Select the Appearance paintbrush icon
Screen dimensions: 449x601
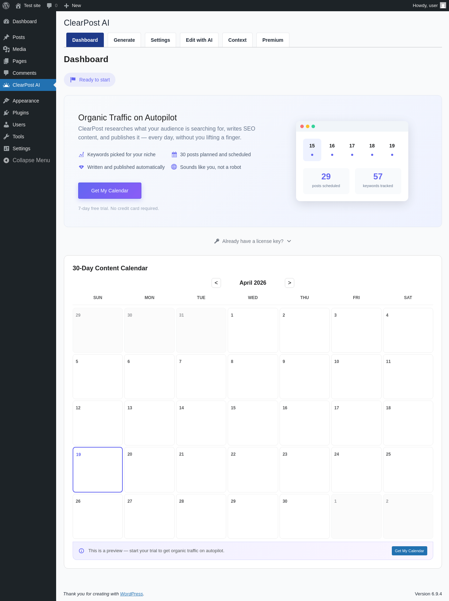6,101
